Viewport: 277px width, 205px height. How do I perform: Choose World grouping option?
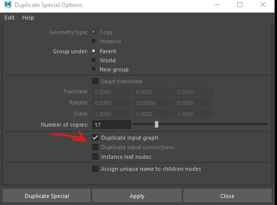94,60
